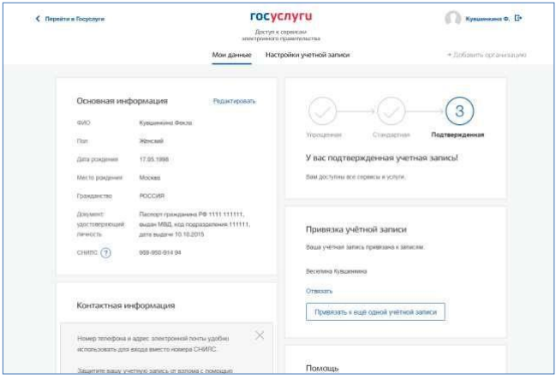
Task: Click the back chevron beside Перейти в Госуслуги
Action: coord(38,19)
